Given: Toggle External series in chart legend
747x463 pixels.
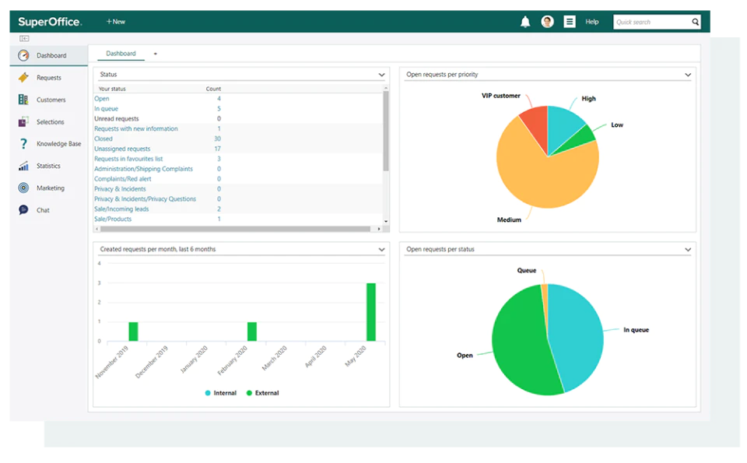Looking at the screenshot, I should click(262, 393).
